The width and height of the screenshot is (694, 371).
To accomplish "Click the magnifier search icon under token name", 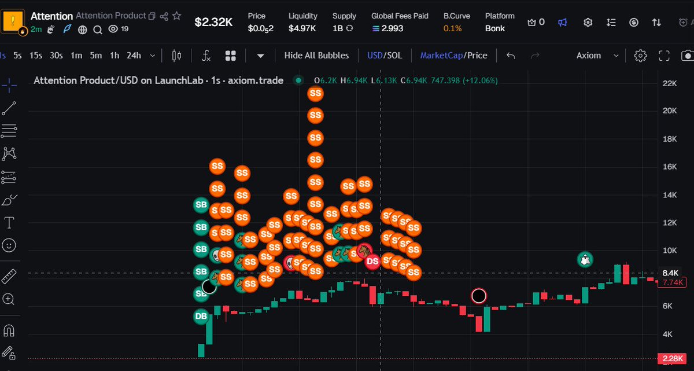I will point(97,28).
